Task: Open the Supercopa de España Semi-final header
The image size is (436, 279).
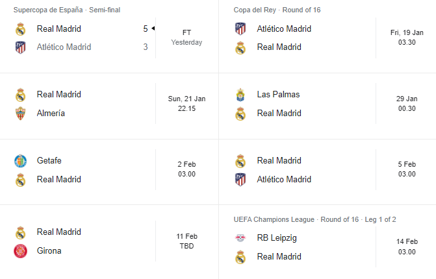Action: click(x=67, y=10)
